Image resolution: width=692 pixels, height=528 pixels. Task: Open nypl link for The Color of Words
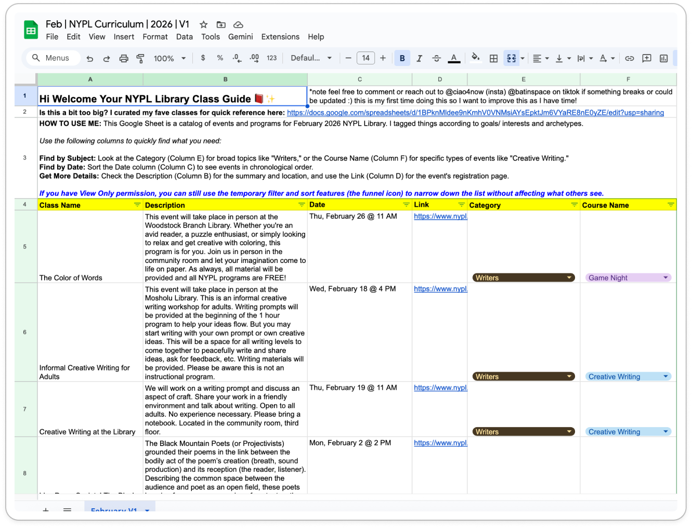pyautogui.click(x=440, y=216)
